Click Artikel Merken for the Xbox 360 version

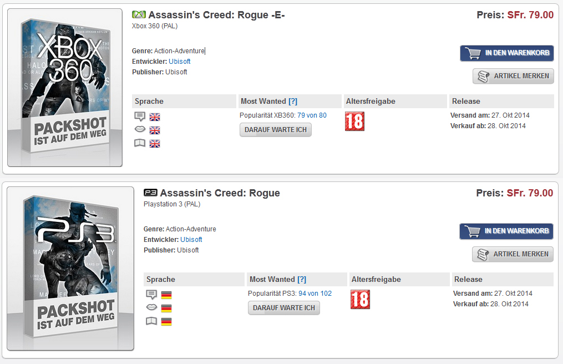[513, 76]
